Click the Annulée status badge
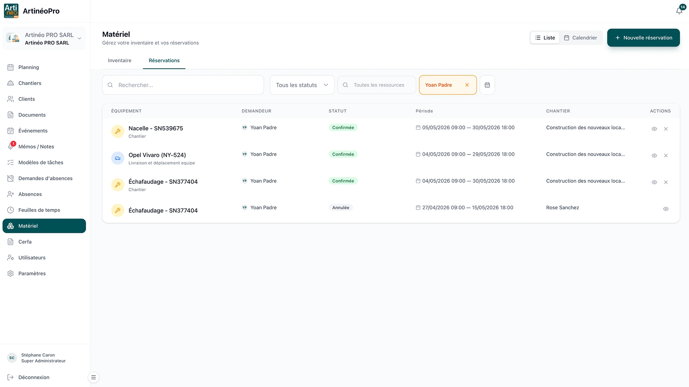This screenshot has height=387, width=689. coord(341,207)
